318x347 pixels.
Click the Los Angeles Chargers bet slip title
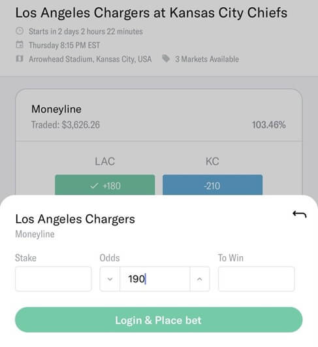pos(75,219)
